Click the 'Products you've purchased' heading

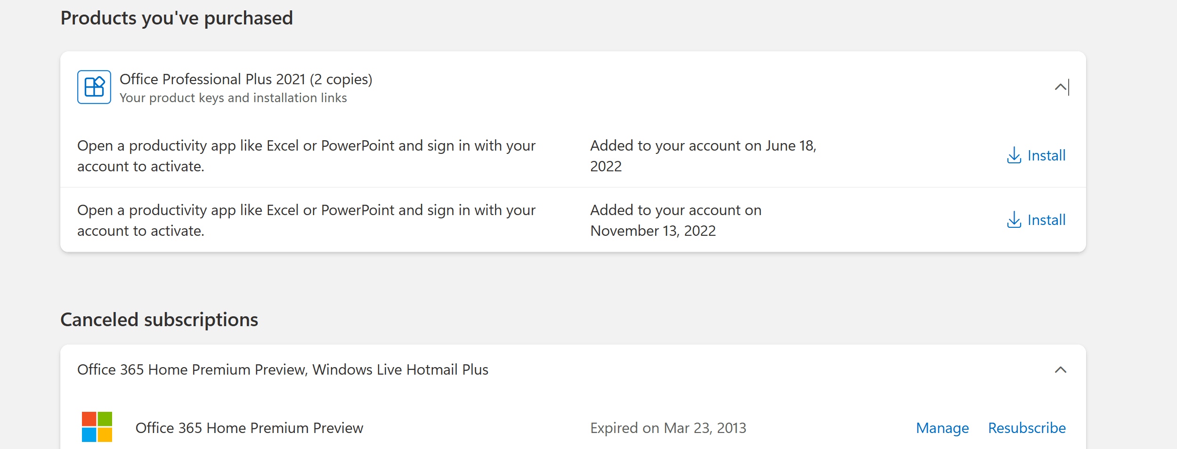[177, 18]
